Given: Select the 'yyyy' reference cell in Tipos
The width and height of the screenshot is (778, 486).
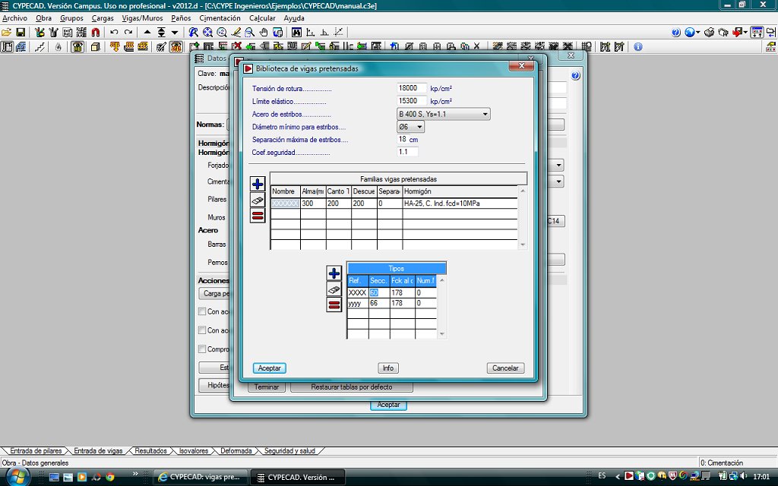Looking at the screenshot, I should click(357, 303).
